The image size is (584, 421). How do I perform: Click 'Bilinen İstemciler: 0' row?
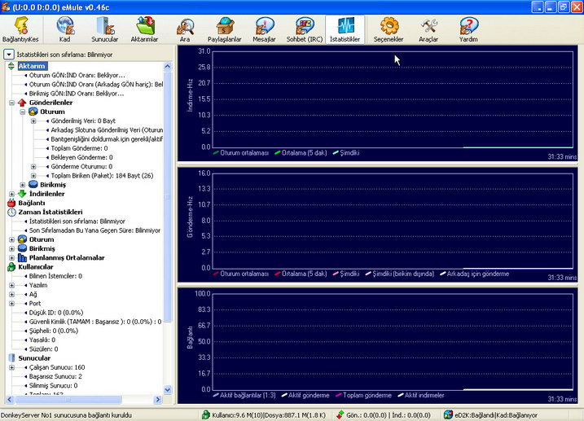[55, 276]
